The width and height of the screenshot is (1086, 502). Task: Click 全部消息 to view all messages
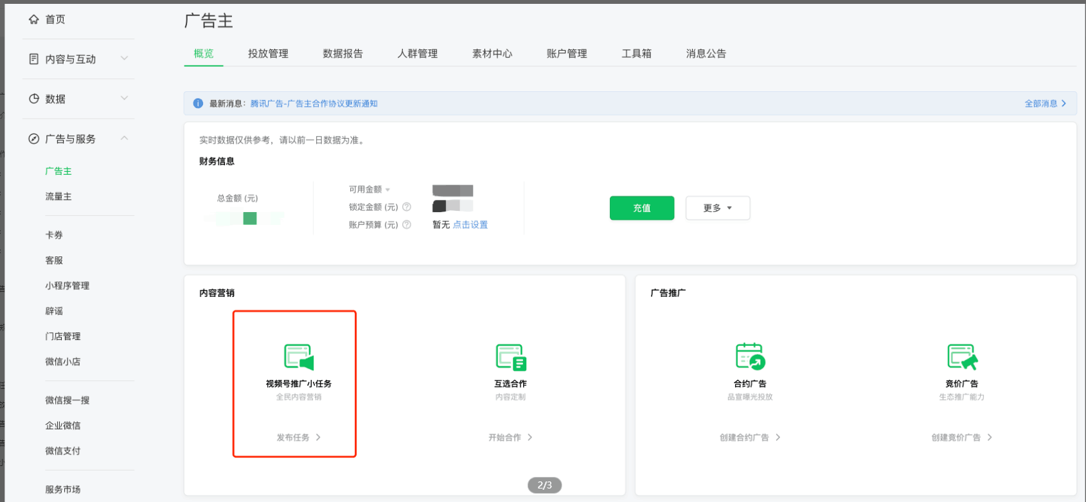click(x=1046, y=103)
